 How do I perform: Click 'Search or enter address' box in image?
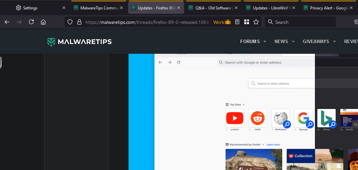click(282, 83)
